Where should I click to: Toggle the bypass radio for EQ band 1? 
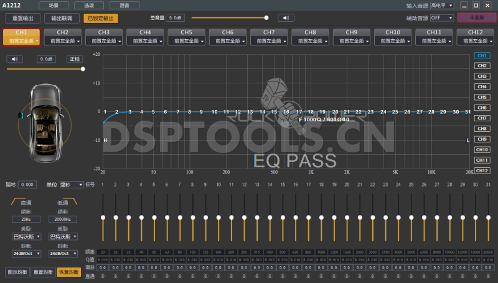pos(103,276)
